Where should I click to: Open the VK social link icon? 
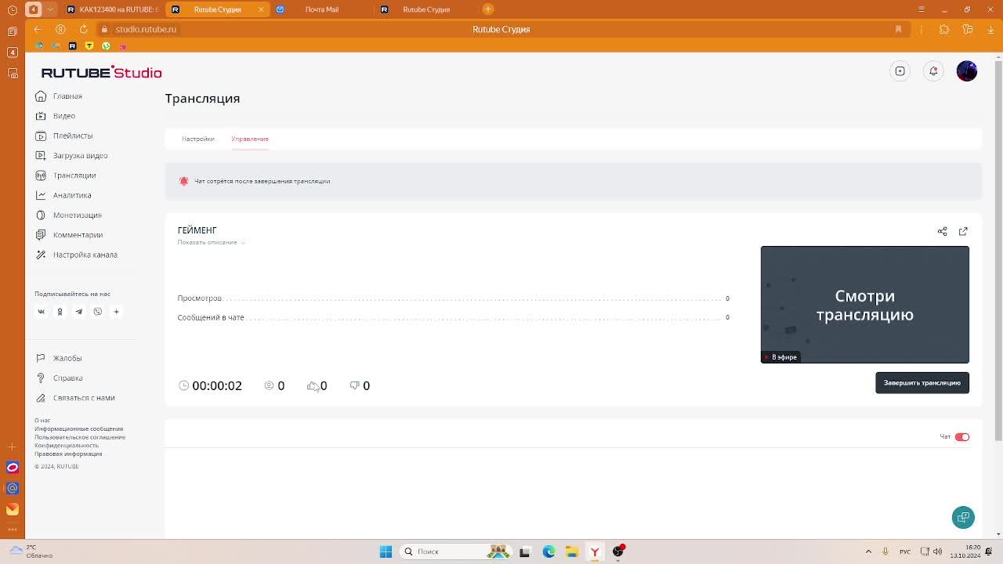pyautogui.click(x=42, y=312)
